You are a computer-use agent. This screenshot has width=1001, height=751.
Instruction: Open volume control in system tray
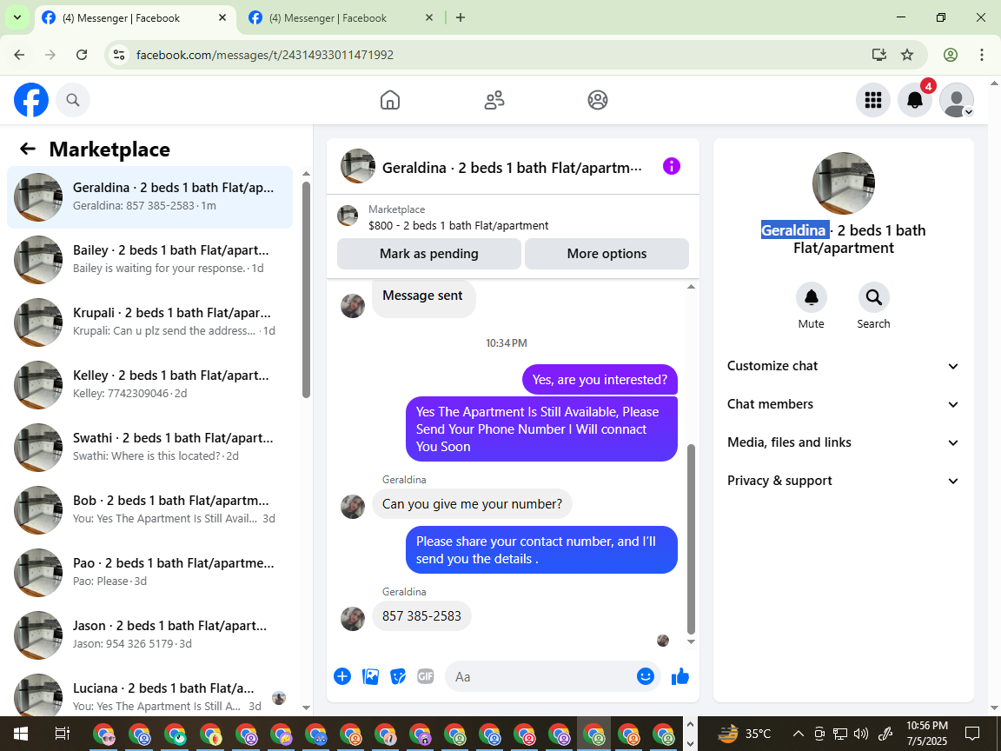(x=860, y=733)
